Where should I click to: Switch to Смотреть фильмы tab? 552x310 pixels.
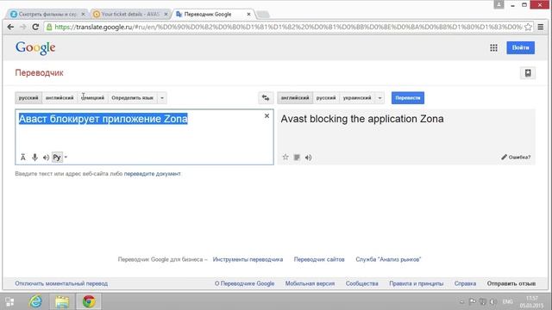click(x=47, y=14)
